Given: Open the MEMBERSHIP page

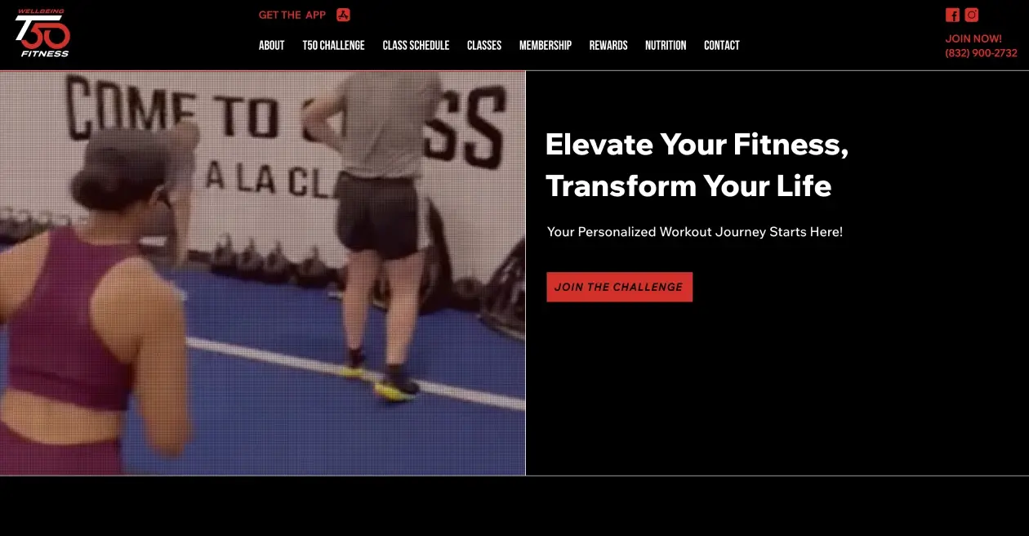Looking at the screenshot, I should (x=546, y=46).
